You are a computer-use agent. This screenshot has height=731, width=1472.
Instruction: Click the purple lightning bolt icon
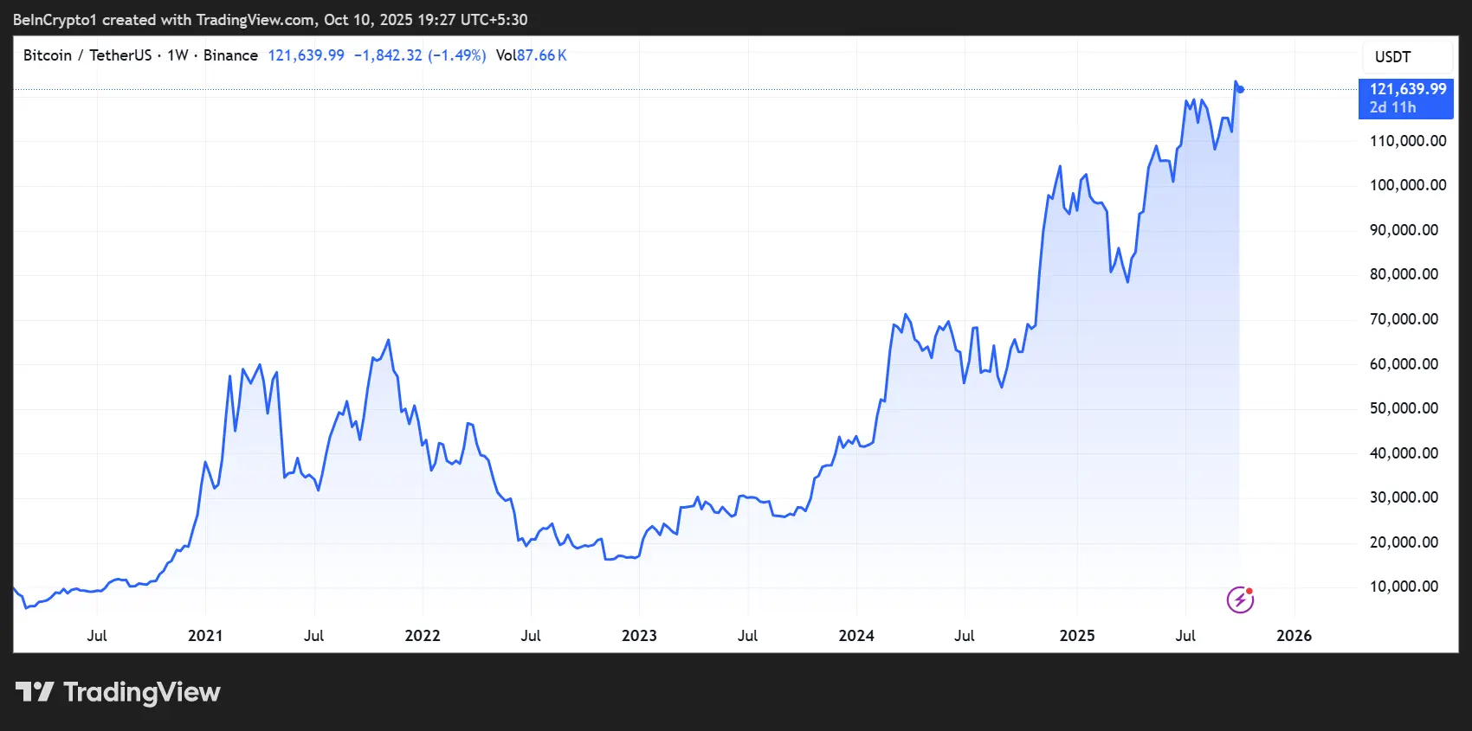coord(1240,599)
